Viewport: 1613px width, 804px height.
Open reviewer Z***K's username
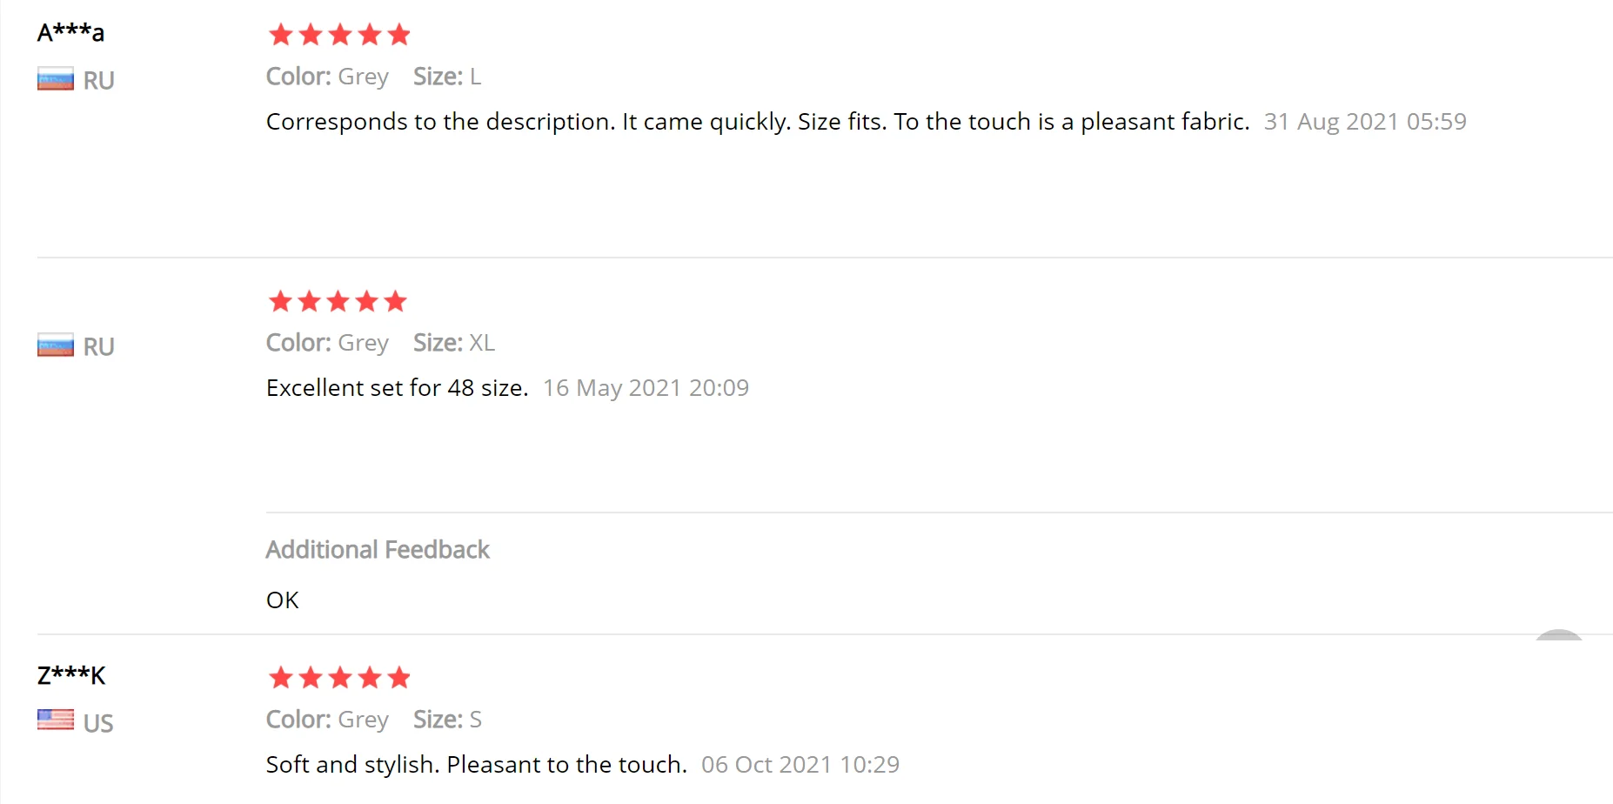click(71, 675)
